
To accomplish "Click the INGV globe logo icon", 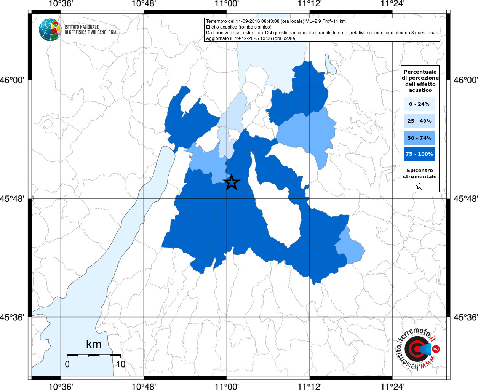I will 50,29.
